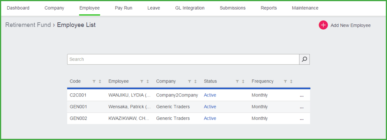Image resolution: width=387 pixels, height=140 pixels.
Task: Sort by Code column arrows icon
Action: (100, 81)
